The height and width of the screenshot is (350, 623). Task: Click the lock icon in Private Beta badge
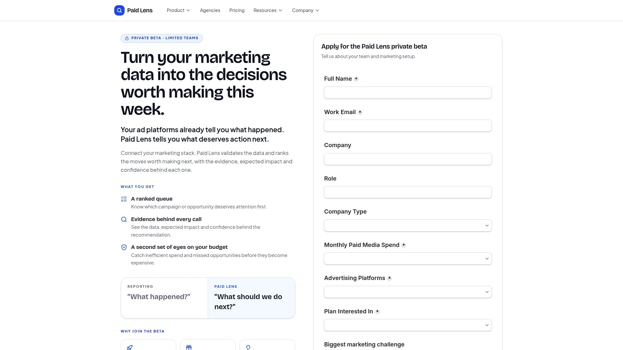pyautogui.click(x=127, y=38)
